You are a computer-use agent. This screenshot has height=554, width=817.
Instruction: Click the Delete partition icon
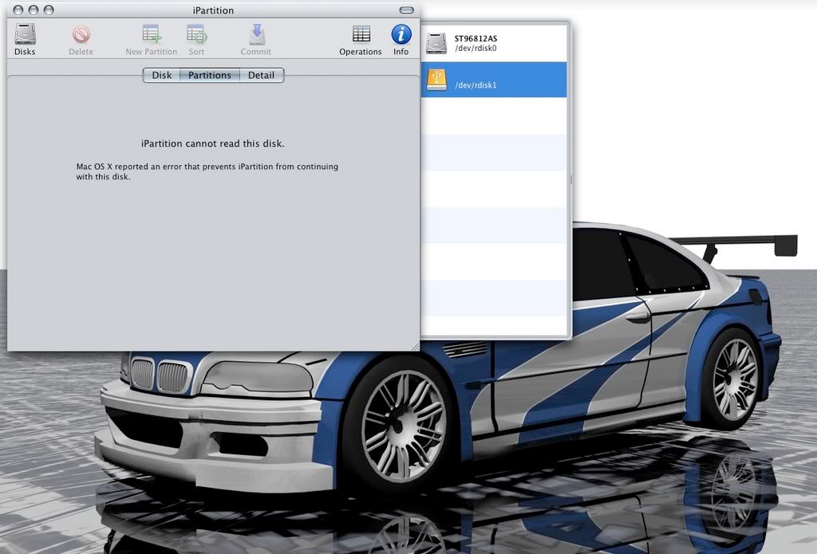81,35
